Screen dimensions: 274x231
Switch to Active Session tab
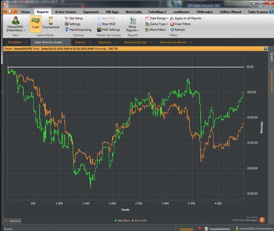coord(65,12)
